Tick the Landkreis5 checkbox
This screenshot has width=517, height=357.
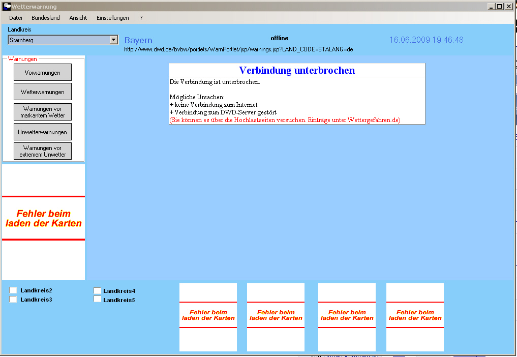point(98,300)
